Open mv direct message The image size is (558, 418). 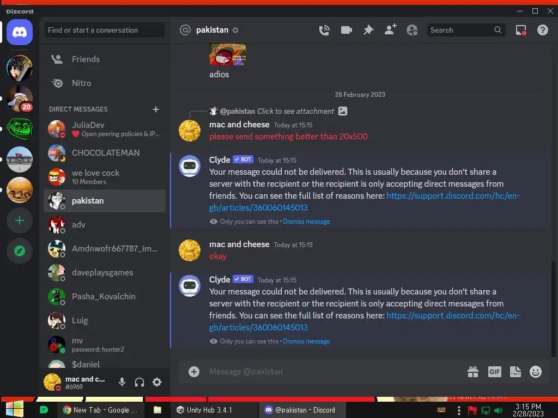click(x=105, y=345)
